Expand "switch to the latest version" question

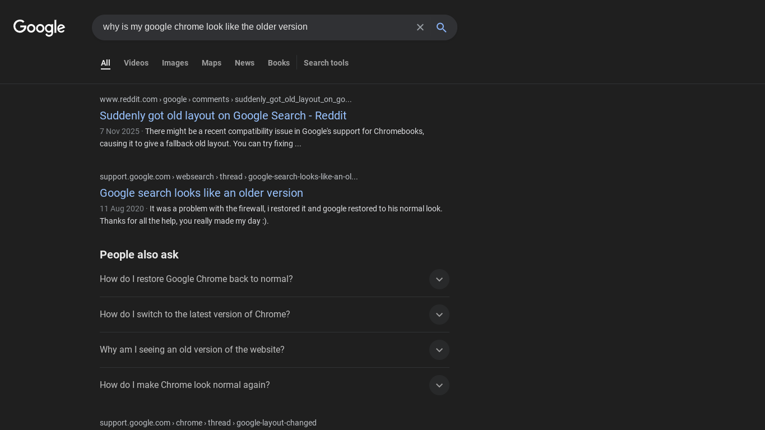[x=439, y=315]
